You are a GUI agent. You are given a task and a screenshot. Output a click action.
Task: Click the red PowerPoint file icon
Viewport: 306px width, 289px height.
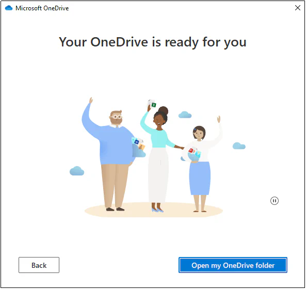[190, 151]
